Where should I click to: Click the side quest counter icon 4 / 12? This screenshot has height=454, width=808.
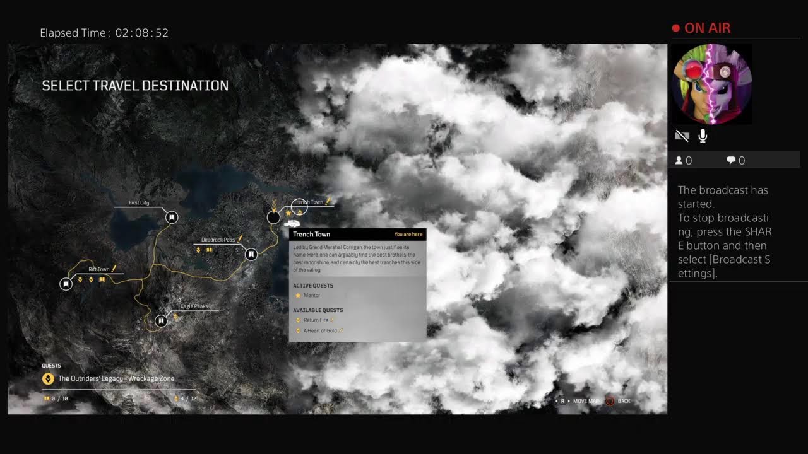176,399
